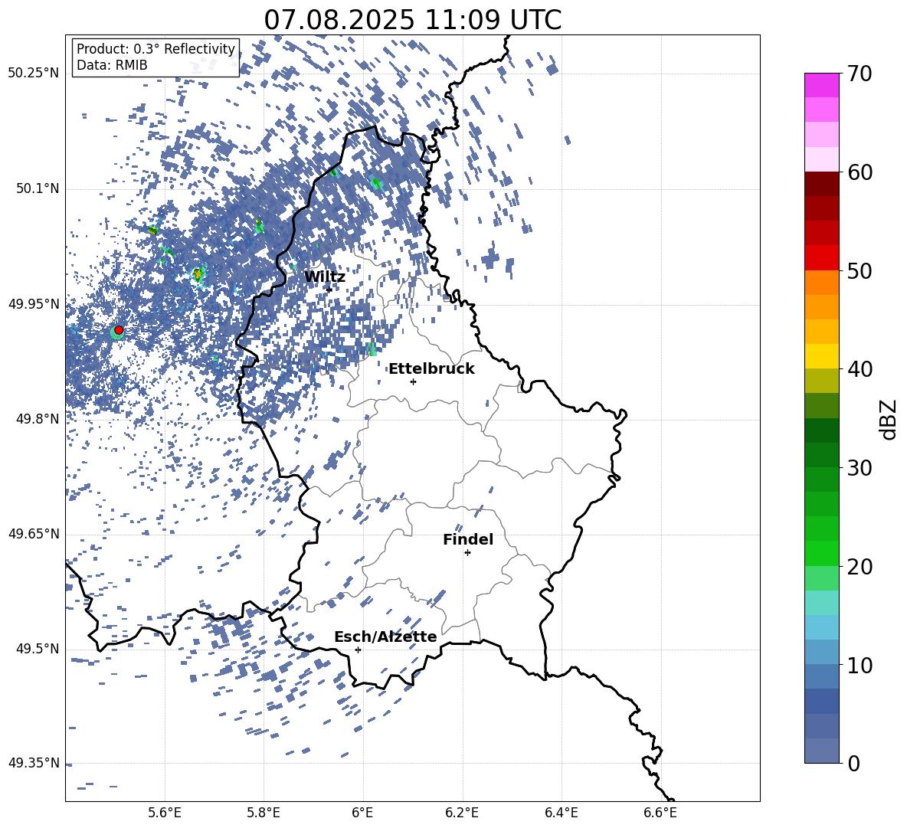Click the 6°E longitude label

click(362, 813)
